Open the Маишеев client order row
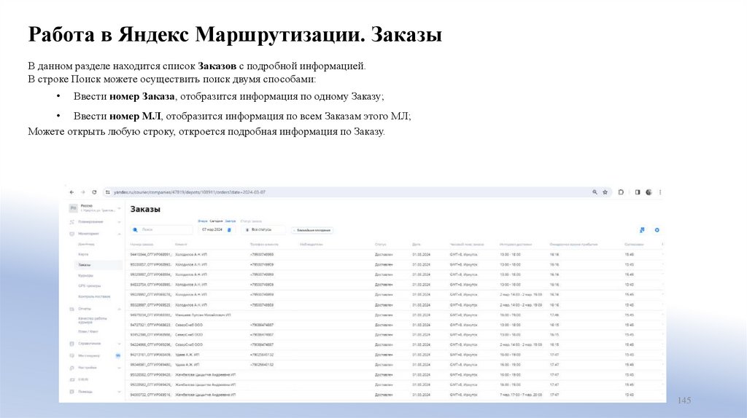 click(x=395, y=315)
